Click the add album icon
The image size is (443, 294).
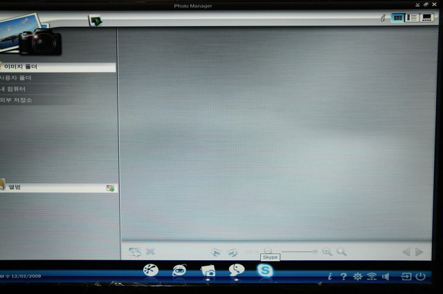pos(110,188)
